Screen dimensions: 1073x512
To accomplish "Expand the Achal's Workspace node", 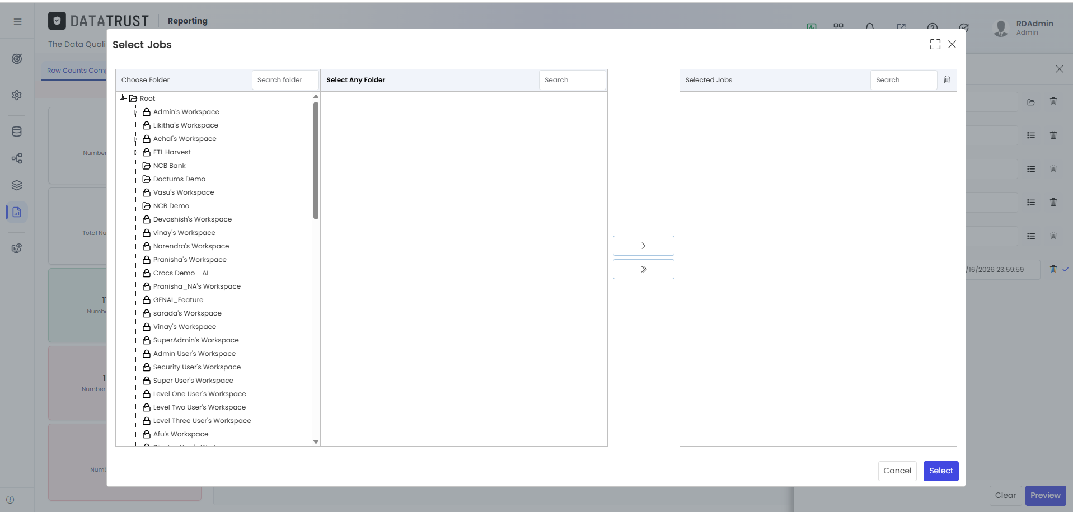I will (x=136, y=139).
